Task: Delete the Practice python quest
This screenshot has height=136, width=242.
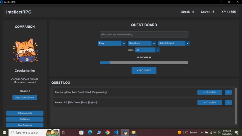Action: point(228,92)
